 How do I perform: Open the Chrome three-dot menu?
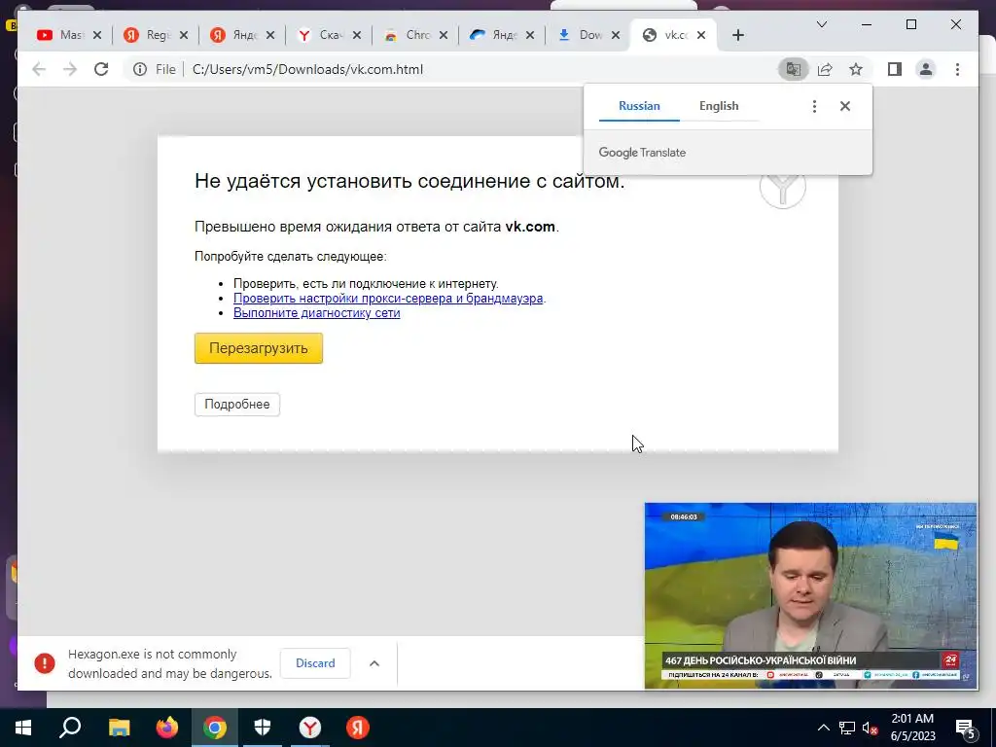coord(957,69)
